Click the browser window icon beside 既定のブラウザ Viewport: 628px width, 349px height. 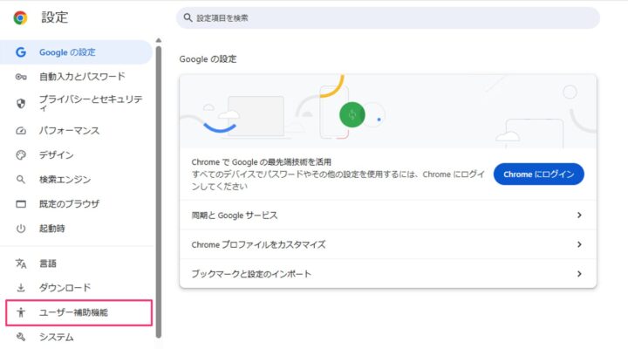pos(21,204)
